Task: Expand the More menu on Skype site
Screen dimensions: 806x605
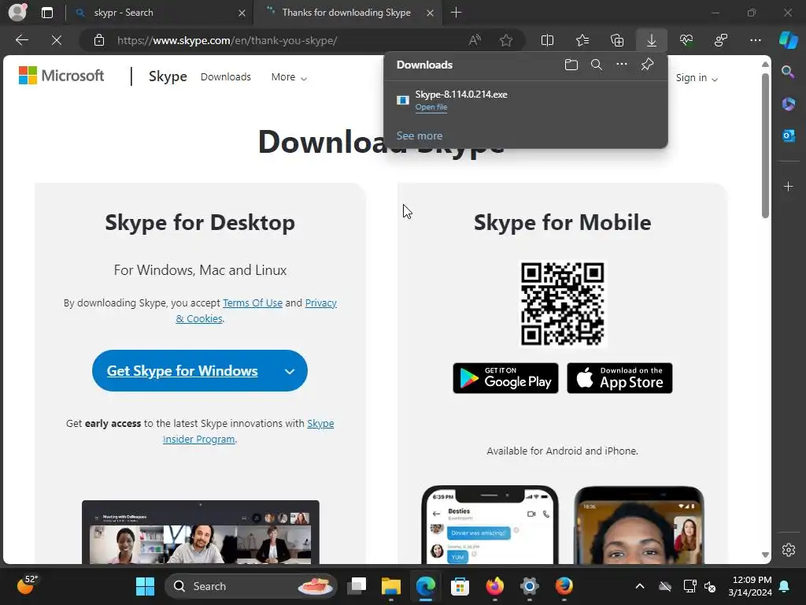Action: coord(289,77)
